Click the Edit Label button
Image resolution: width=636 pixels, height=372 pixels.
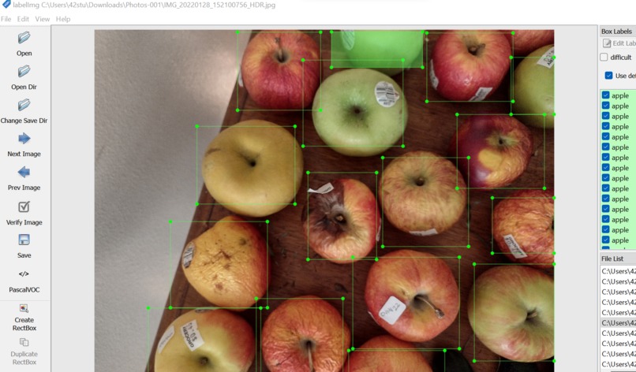tap(619, 43)
